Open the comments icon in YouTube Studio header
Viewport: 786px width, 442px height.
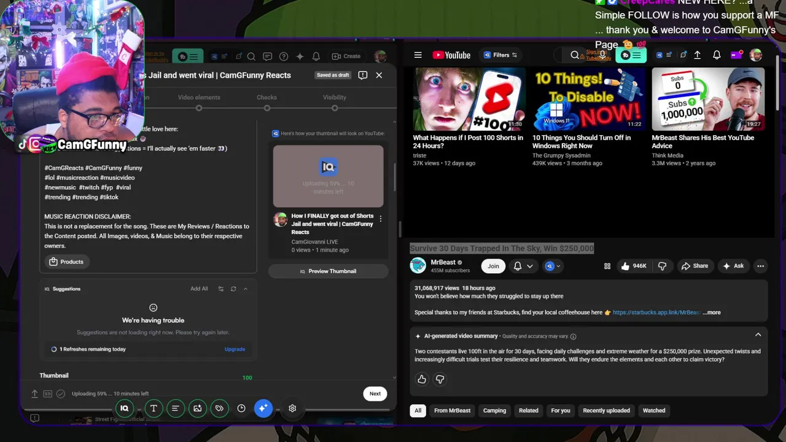click(x=267, y=56)
